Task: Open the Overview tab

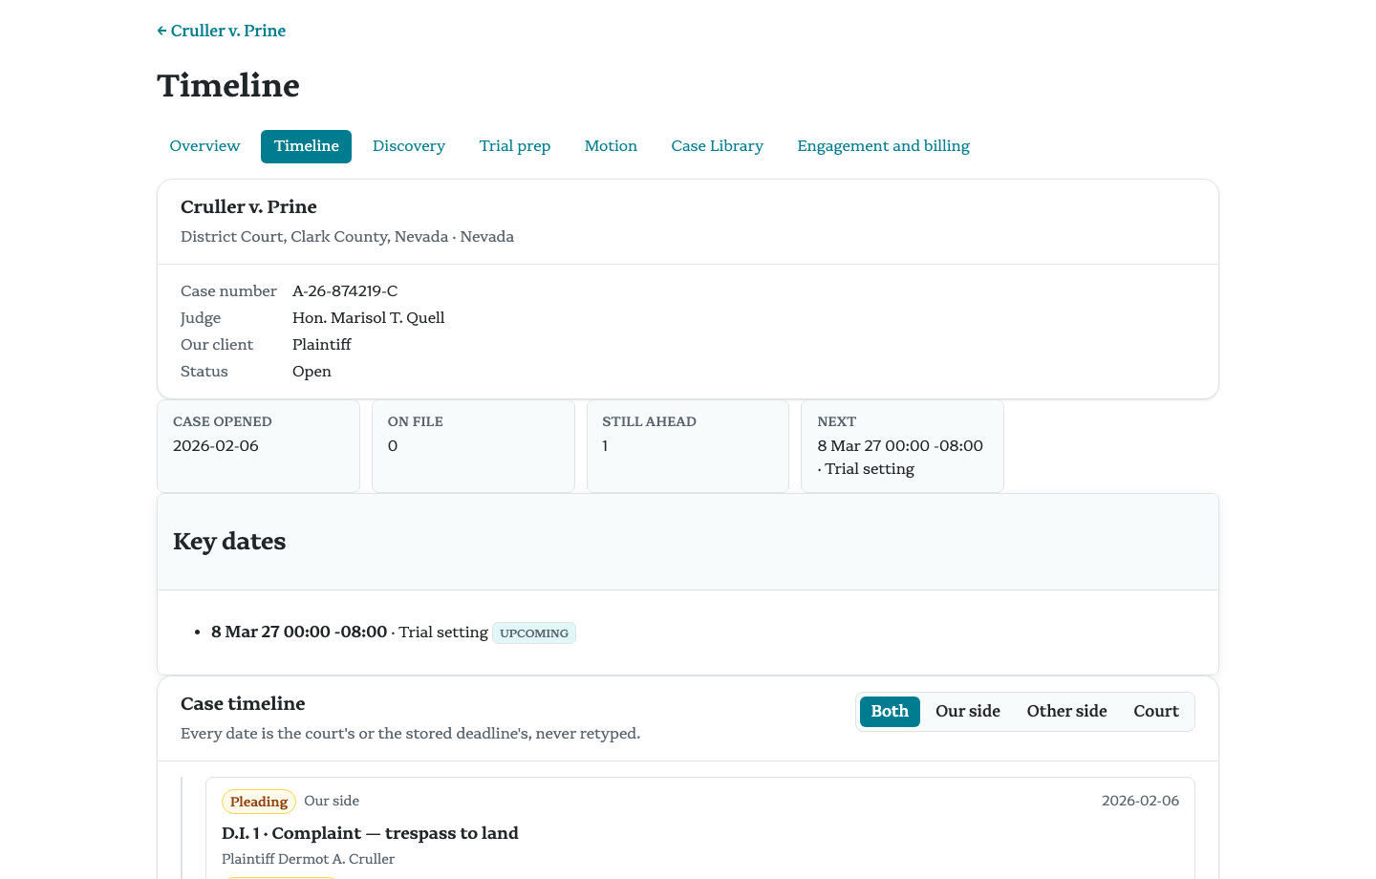Action: coord(204,146)
